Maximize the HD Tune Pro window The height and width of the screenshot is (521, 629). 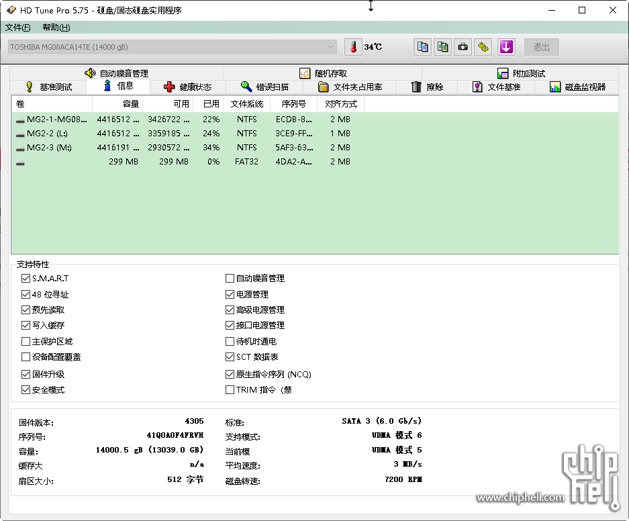tap(581, 11)
